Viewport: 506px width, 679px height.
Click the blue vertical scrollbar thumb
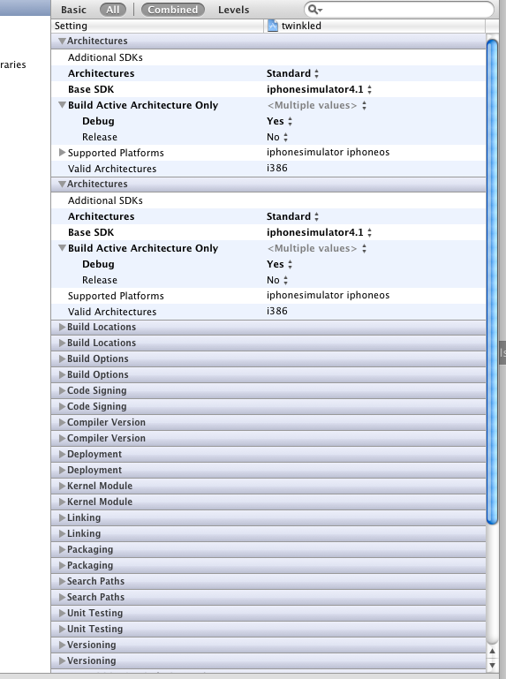(492, 282)
